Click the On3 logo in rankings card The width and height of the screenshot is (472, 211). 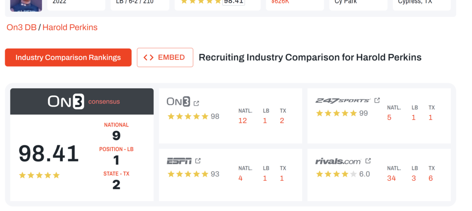178,102
